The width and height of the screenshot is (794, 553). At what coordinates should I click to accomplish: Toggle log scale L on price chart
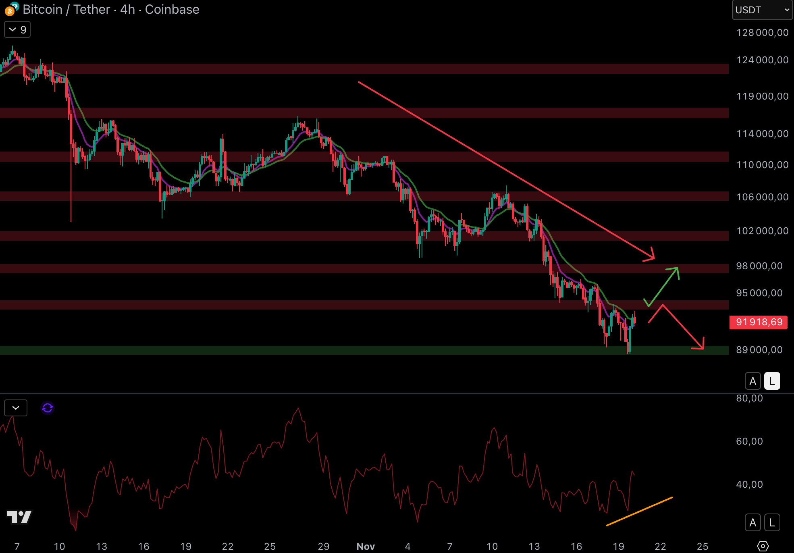click(x=772, y=381)
